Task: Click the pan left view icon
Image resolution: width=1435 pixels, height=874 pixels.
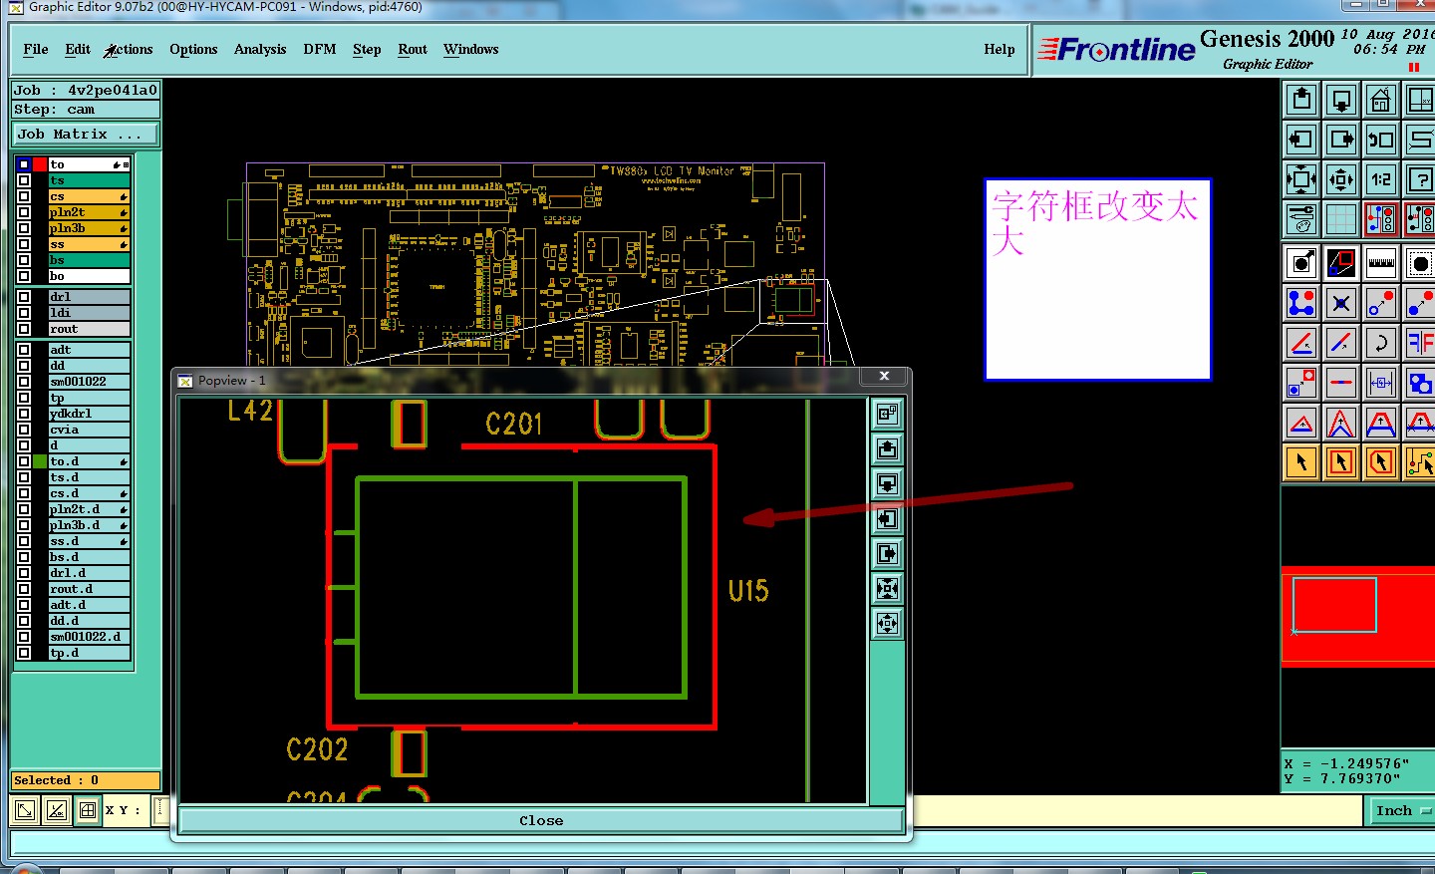Action: coord(1301,140)
